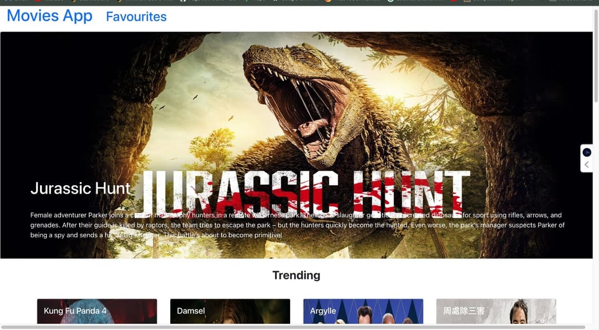Select the Argylle movie card
The height and width of the screenshot is (330, 599).
pos(363,311)
